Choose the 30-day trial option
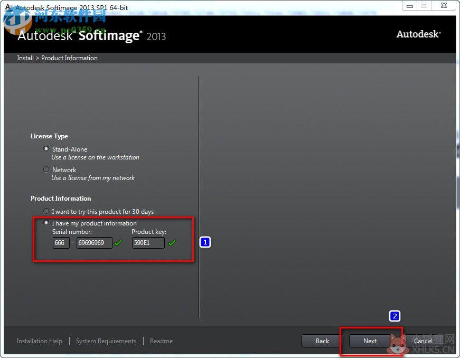460x358 pixels. pyautogui.click(x=46, y=211)
